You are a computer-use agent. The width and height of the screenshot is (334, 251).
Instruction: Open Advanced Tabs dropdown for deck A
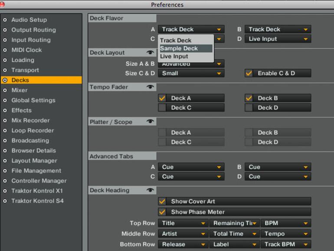coord(191,167)
